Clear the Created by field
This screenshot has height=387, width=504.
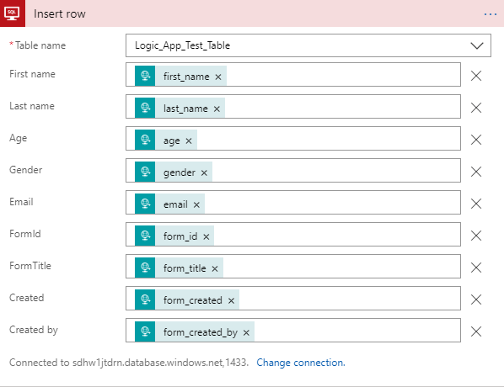(x=476, y=331)
